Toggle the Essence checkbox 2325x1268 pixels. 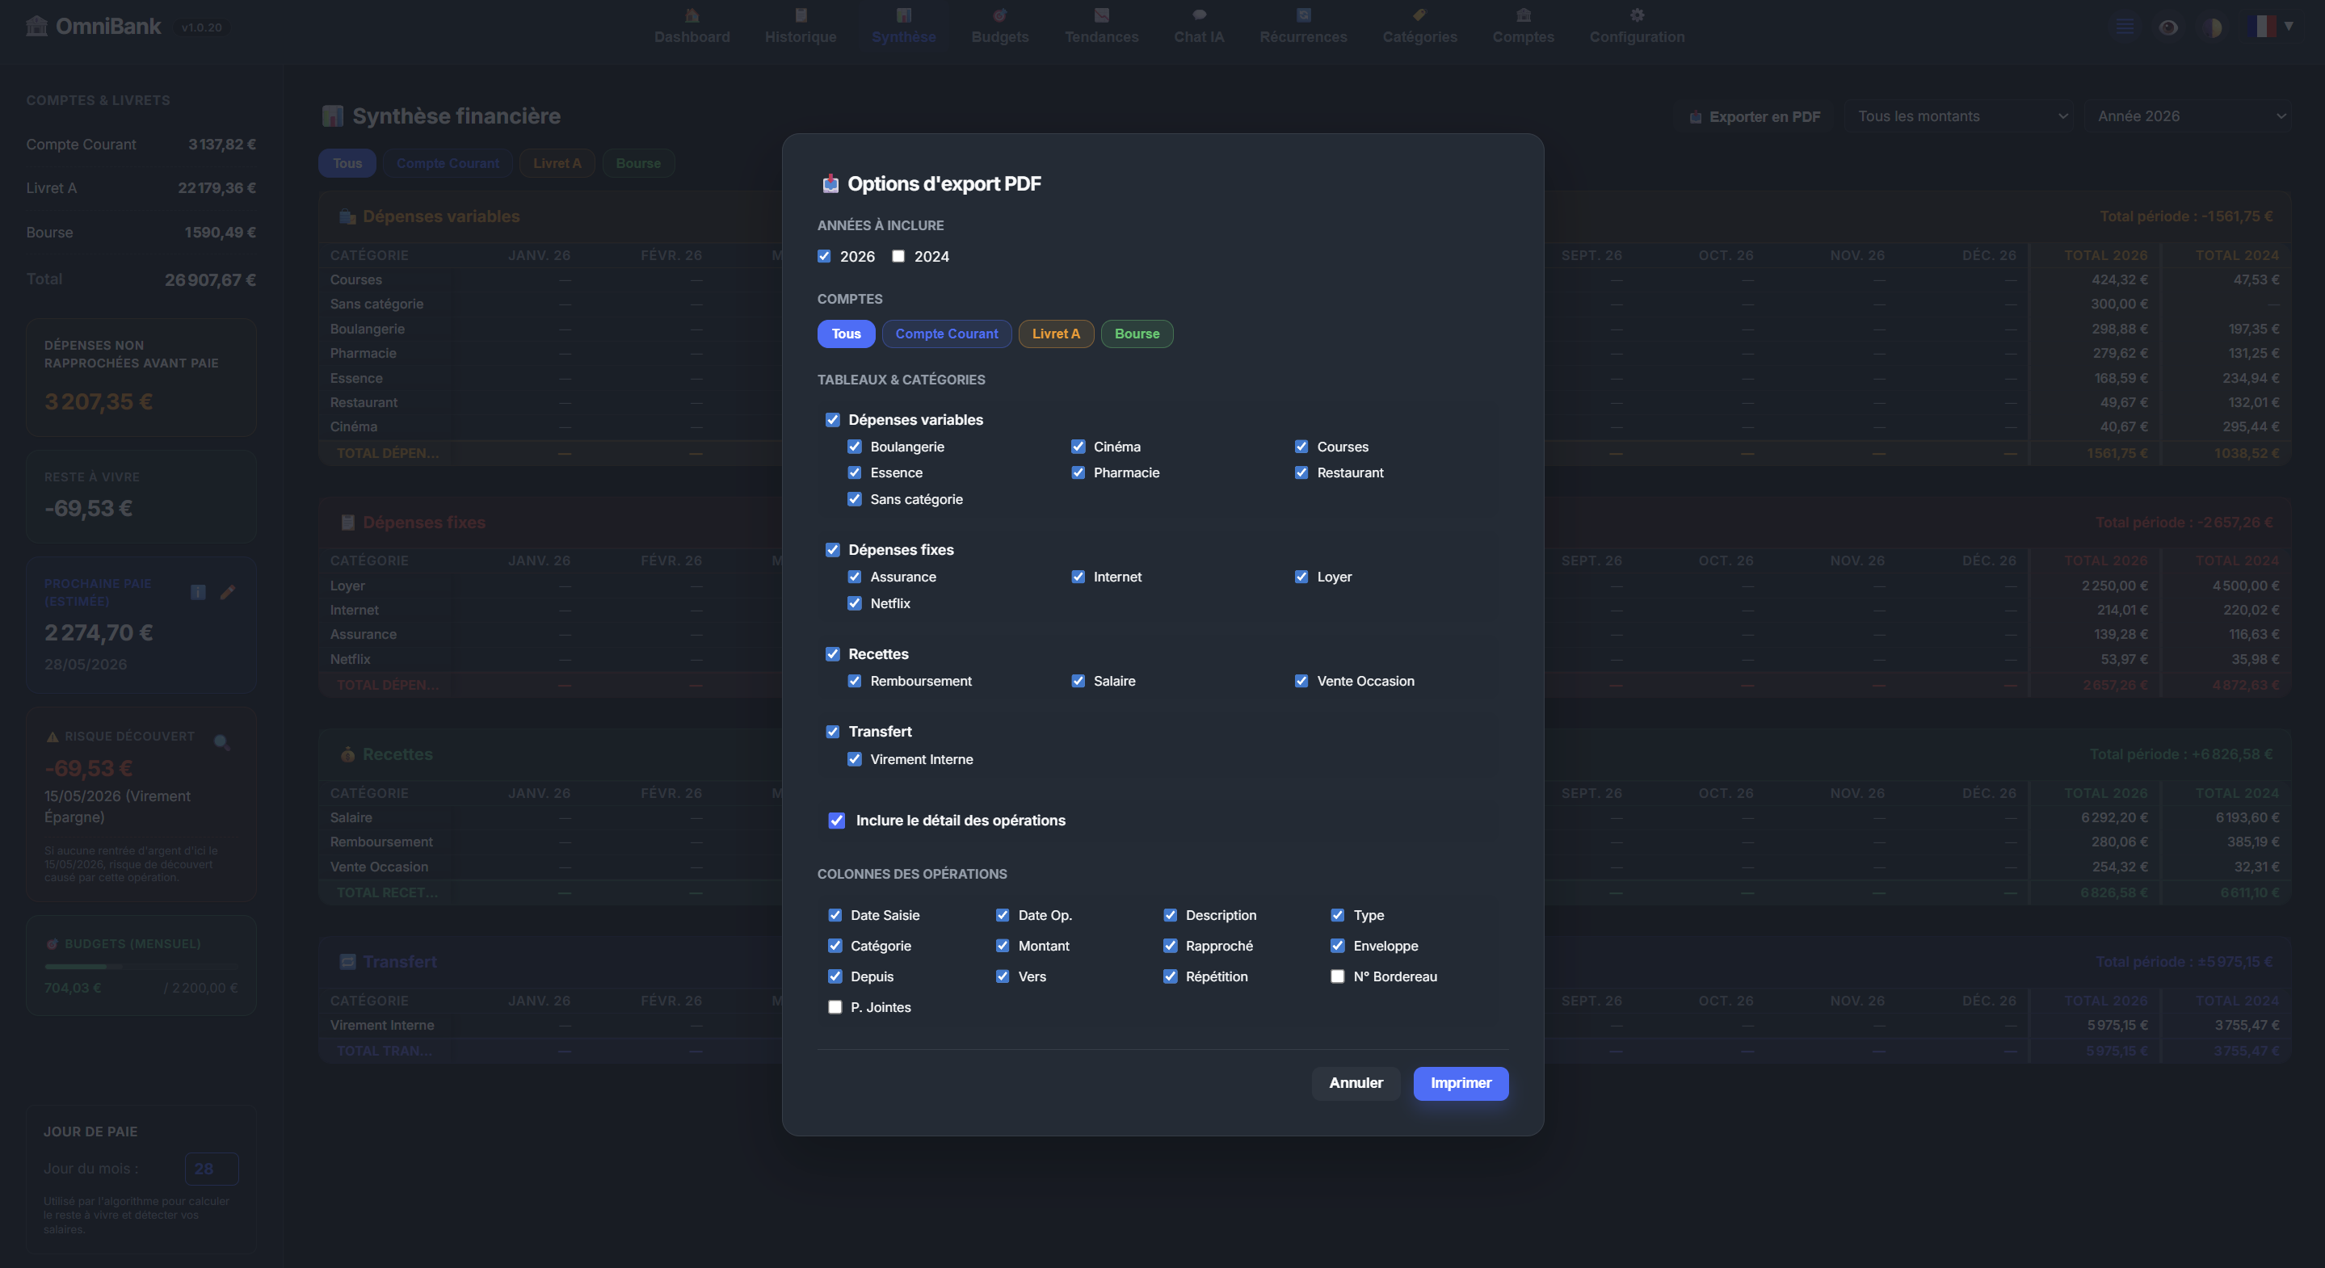coord(855,473)
